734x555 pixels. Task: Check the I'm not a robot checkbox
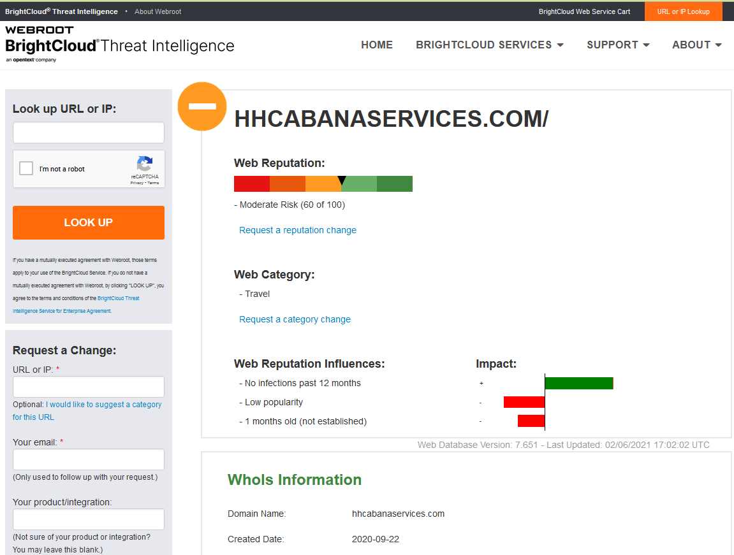point(26,168)
